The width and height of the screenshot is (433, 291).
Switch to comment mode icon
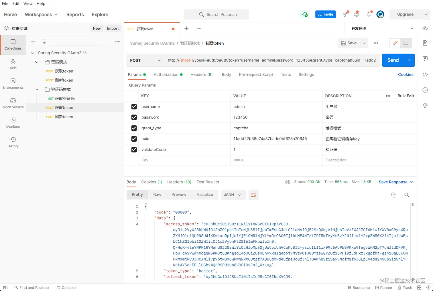406,43
